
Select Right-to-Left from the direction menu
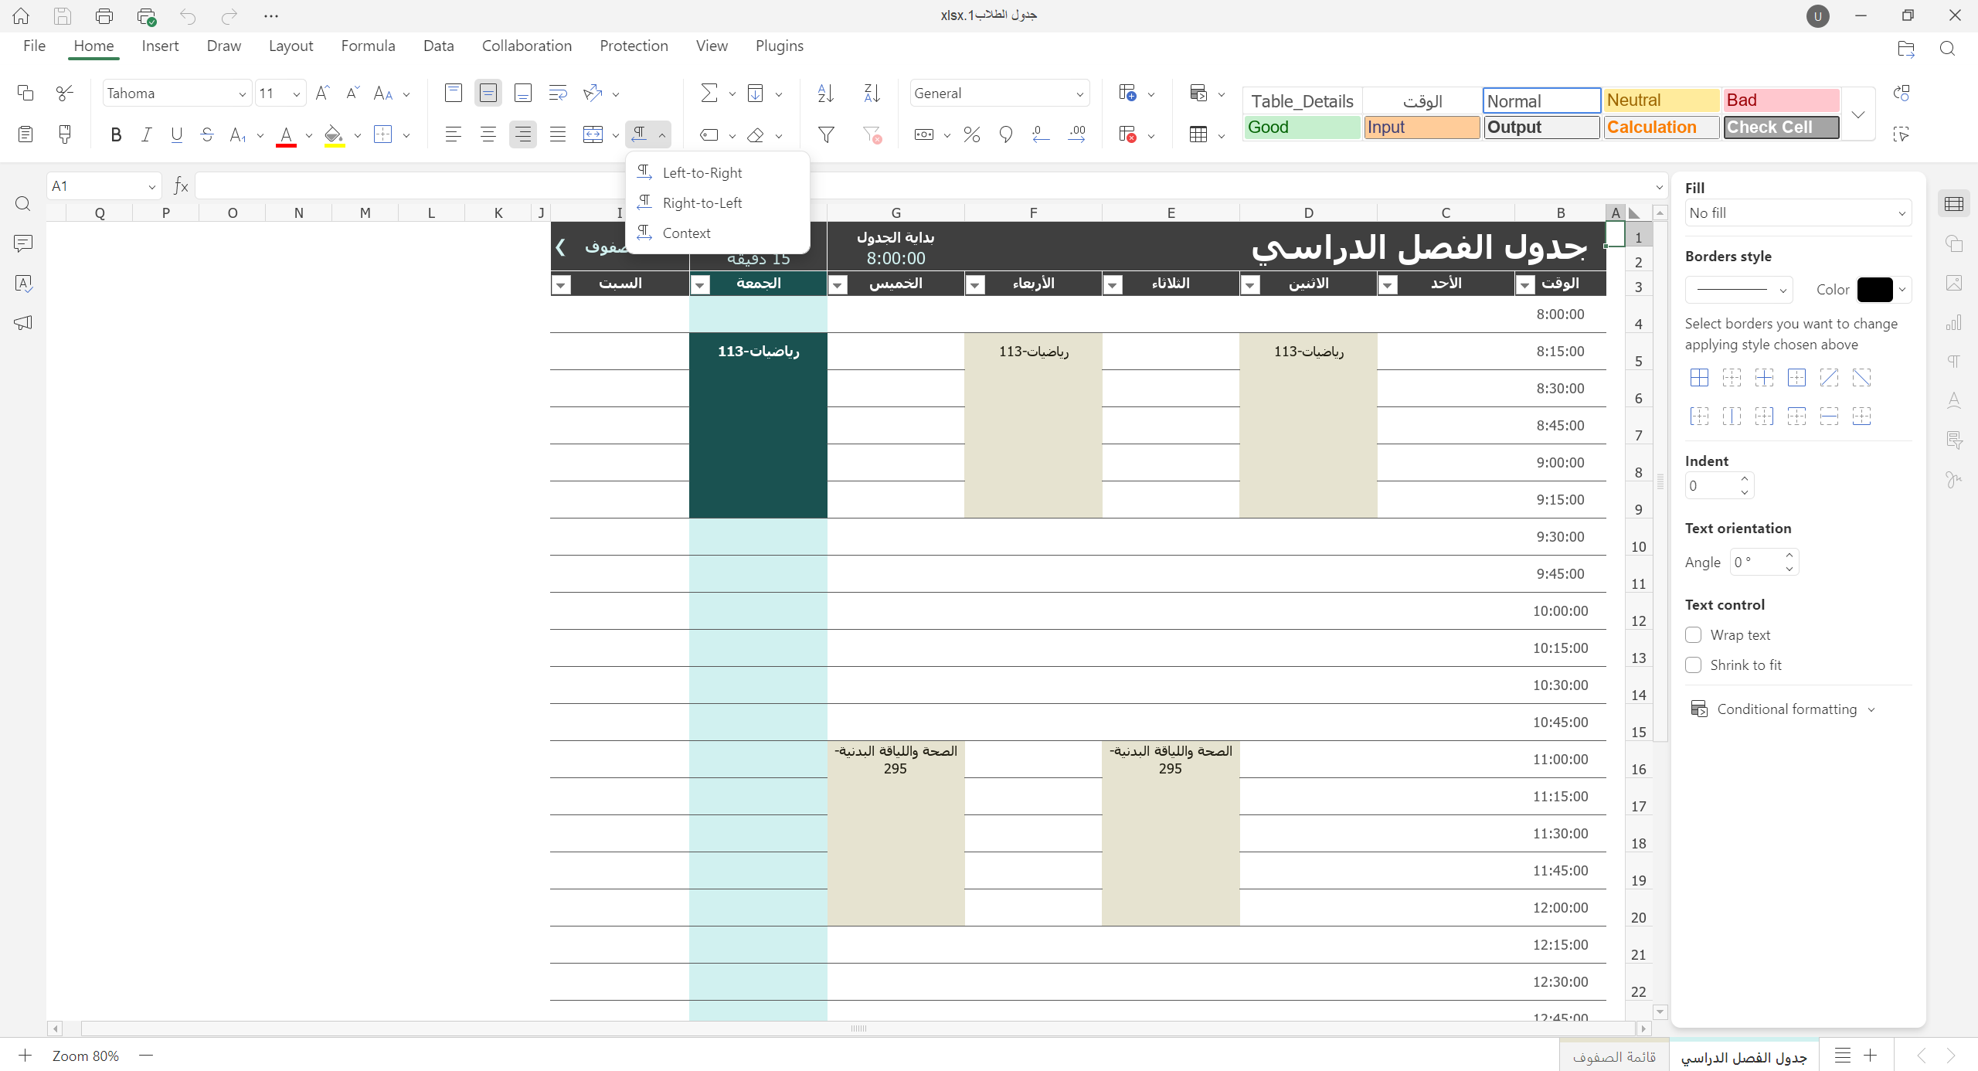click(x=702, y=202)
